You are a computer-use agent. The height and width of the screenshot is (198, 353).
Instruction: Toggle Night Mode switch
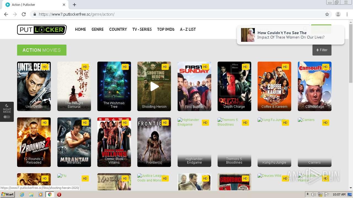tap(7, 117)
